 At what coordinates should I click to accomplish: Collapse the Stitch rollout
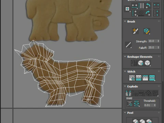125,71
